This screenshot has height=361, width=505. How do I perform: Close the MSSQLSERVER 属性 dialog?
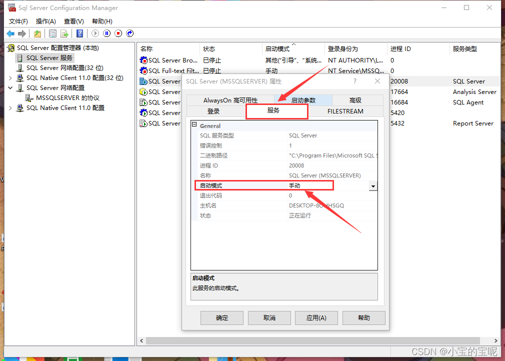[377, 81]
